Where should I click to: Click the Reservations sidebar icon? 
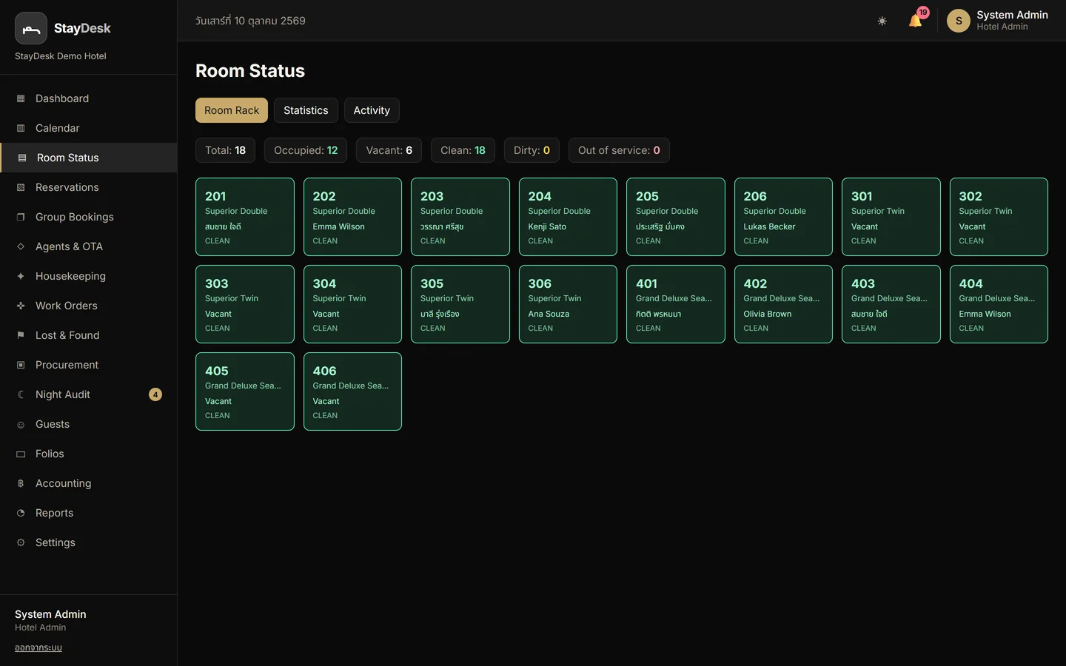point(21,187)
